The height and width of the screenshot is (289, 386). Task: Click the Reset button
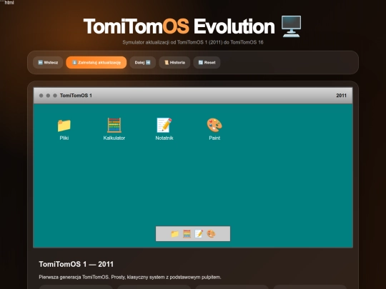coord(207,62)
